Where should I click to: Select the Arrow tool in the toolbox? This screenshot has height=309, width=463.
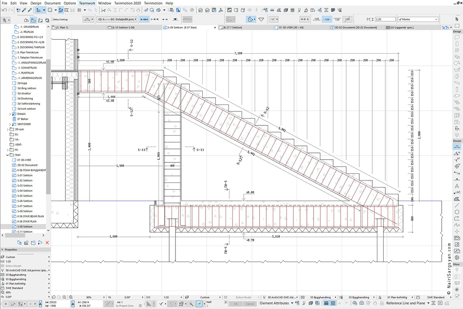tap(457, 19)
